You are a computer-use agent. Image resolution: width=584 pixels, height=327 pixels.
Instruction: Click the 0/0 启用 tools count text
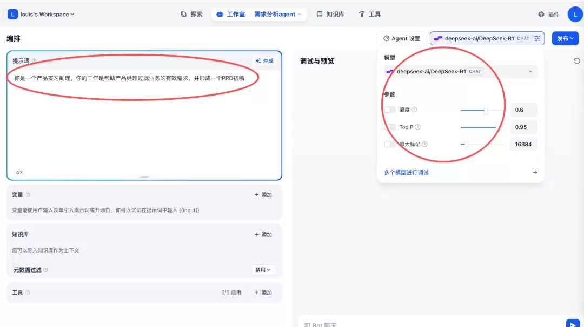tap(231, 292)
